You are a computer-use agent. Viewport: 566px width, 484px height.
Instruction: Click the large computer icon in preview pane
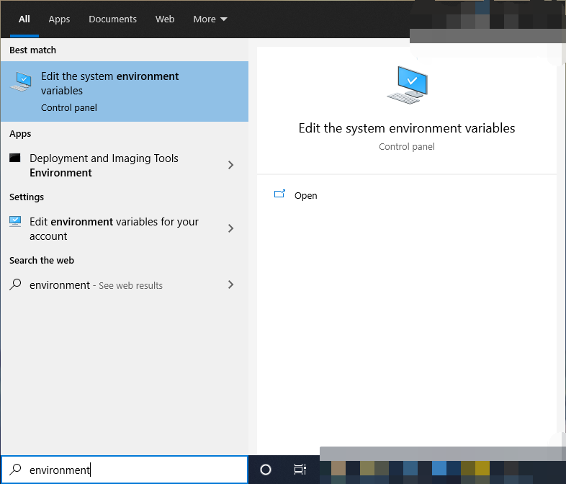[407, 85]
